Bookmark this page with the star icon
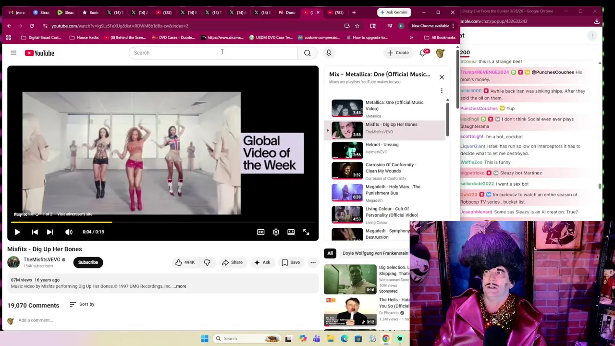Screen dimensions: 615x346 point(357,26)
